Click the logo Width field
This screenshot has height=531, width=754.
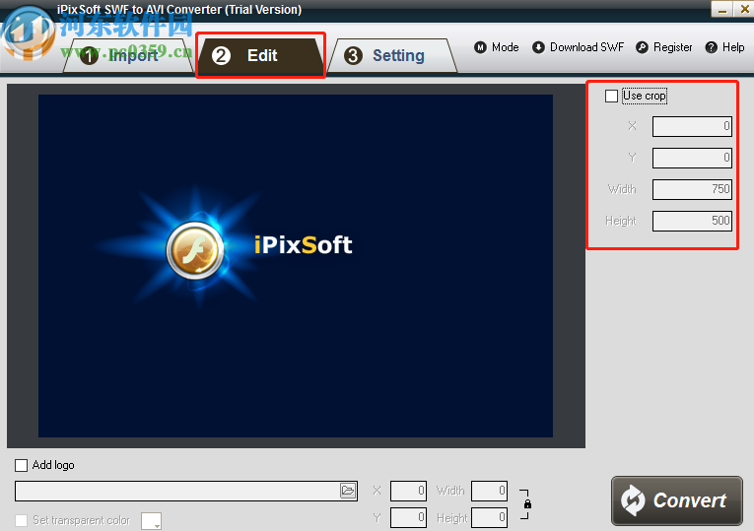coord(489,491)
